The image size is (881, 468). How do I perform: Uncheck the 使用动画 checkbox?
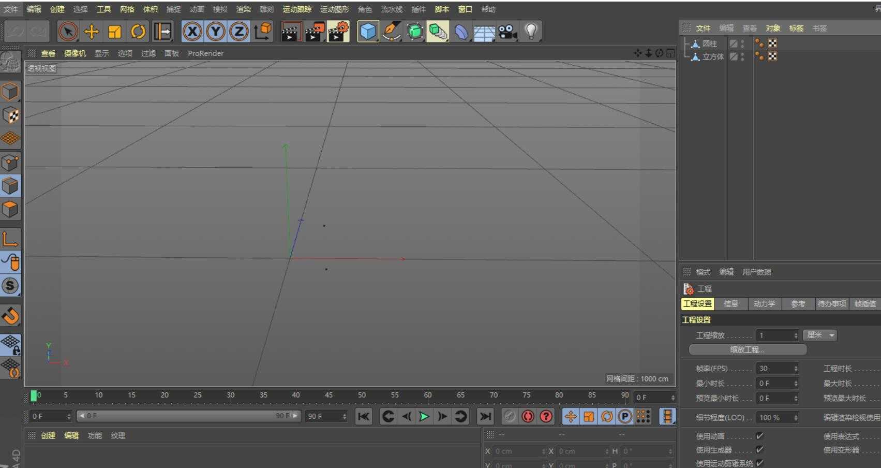(x=759, y=436)
